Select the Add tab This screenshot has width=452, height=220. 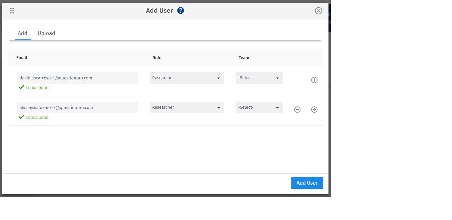[x=23, y=33]
